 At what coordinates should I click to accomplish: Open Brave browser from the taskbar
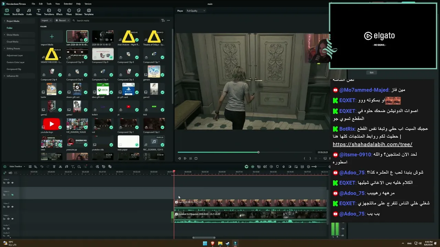point(212,244)
